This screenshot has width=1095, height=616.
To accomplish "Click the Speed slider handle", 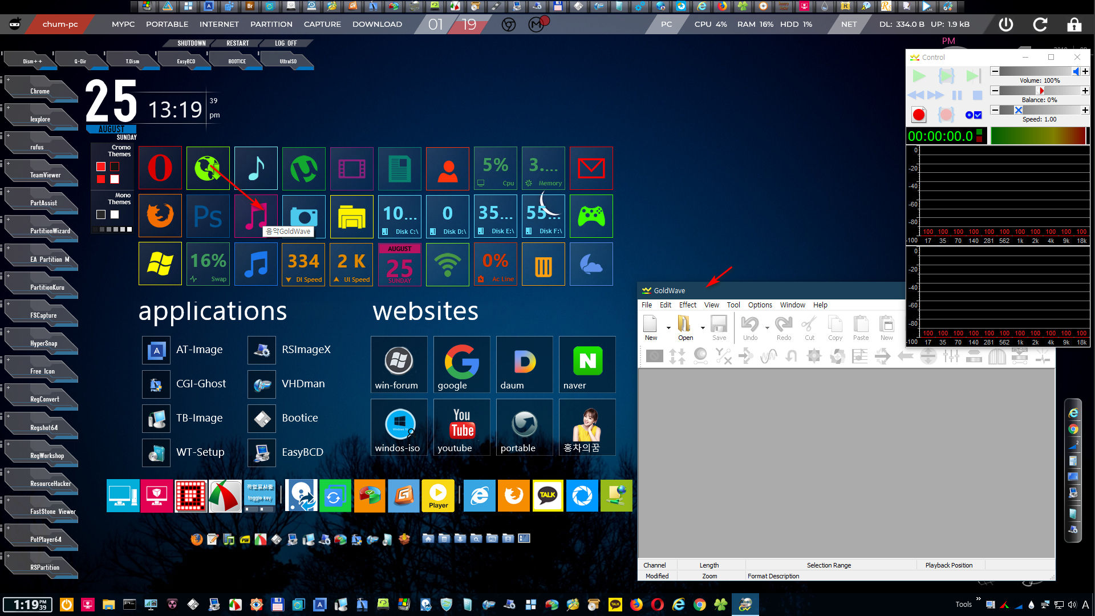I will coord(1018,110).
